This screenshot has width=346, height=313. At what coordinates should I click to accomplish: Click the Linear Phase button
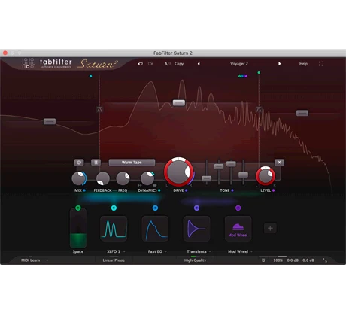pos(114,260)
